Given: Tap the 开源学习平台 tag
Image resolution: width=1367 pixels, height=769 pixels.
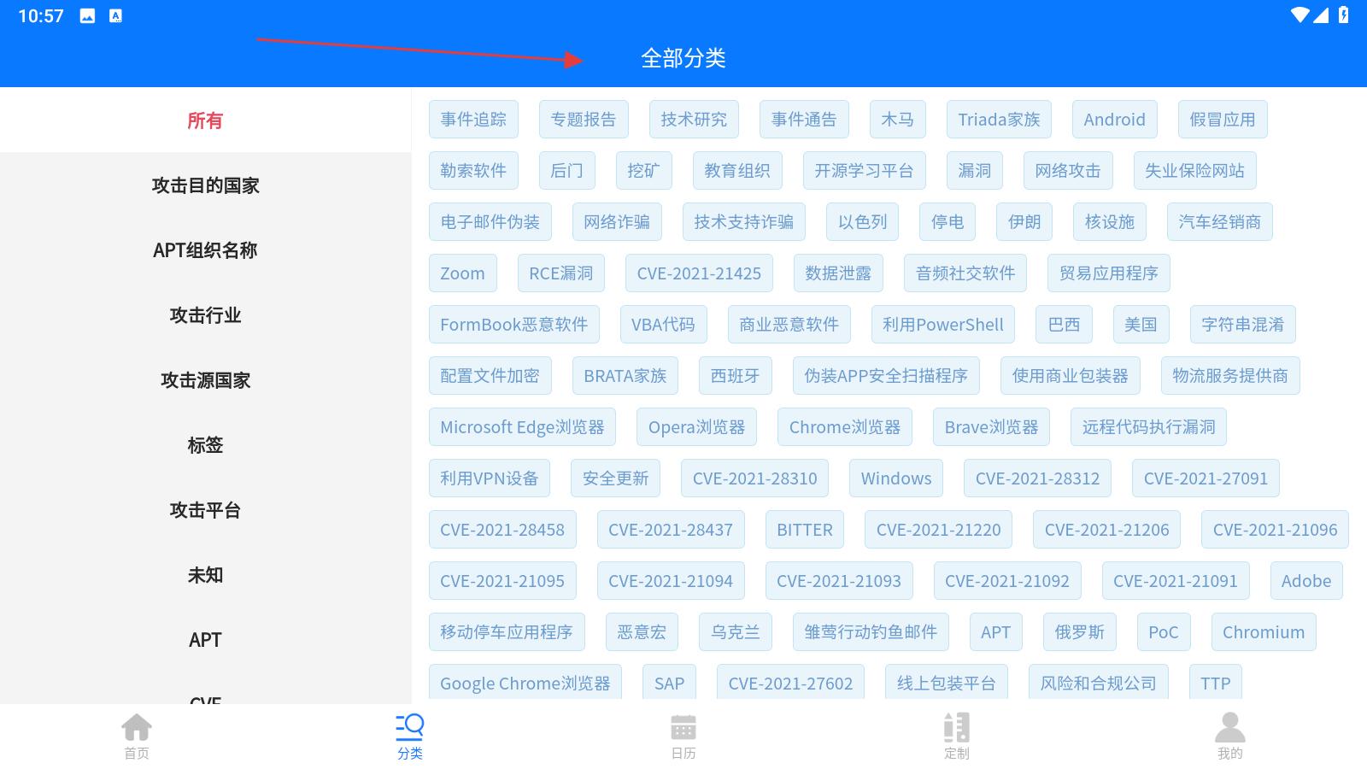Looking at the screenshot, I should coord(865,171).
